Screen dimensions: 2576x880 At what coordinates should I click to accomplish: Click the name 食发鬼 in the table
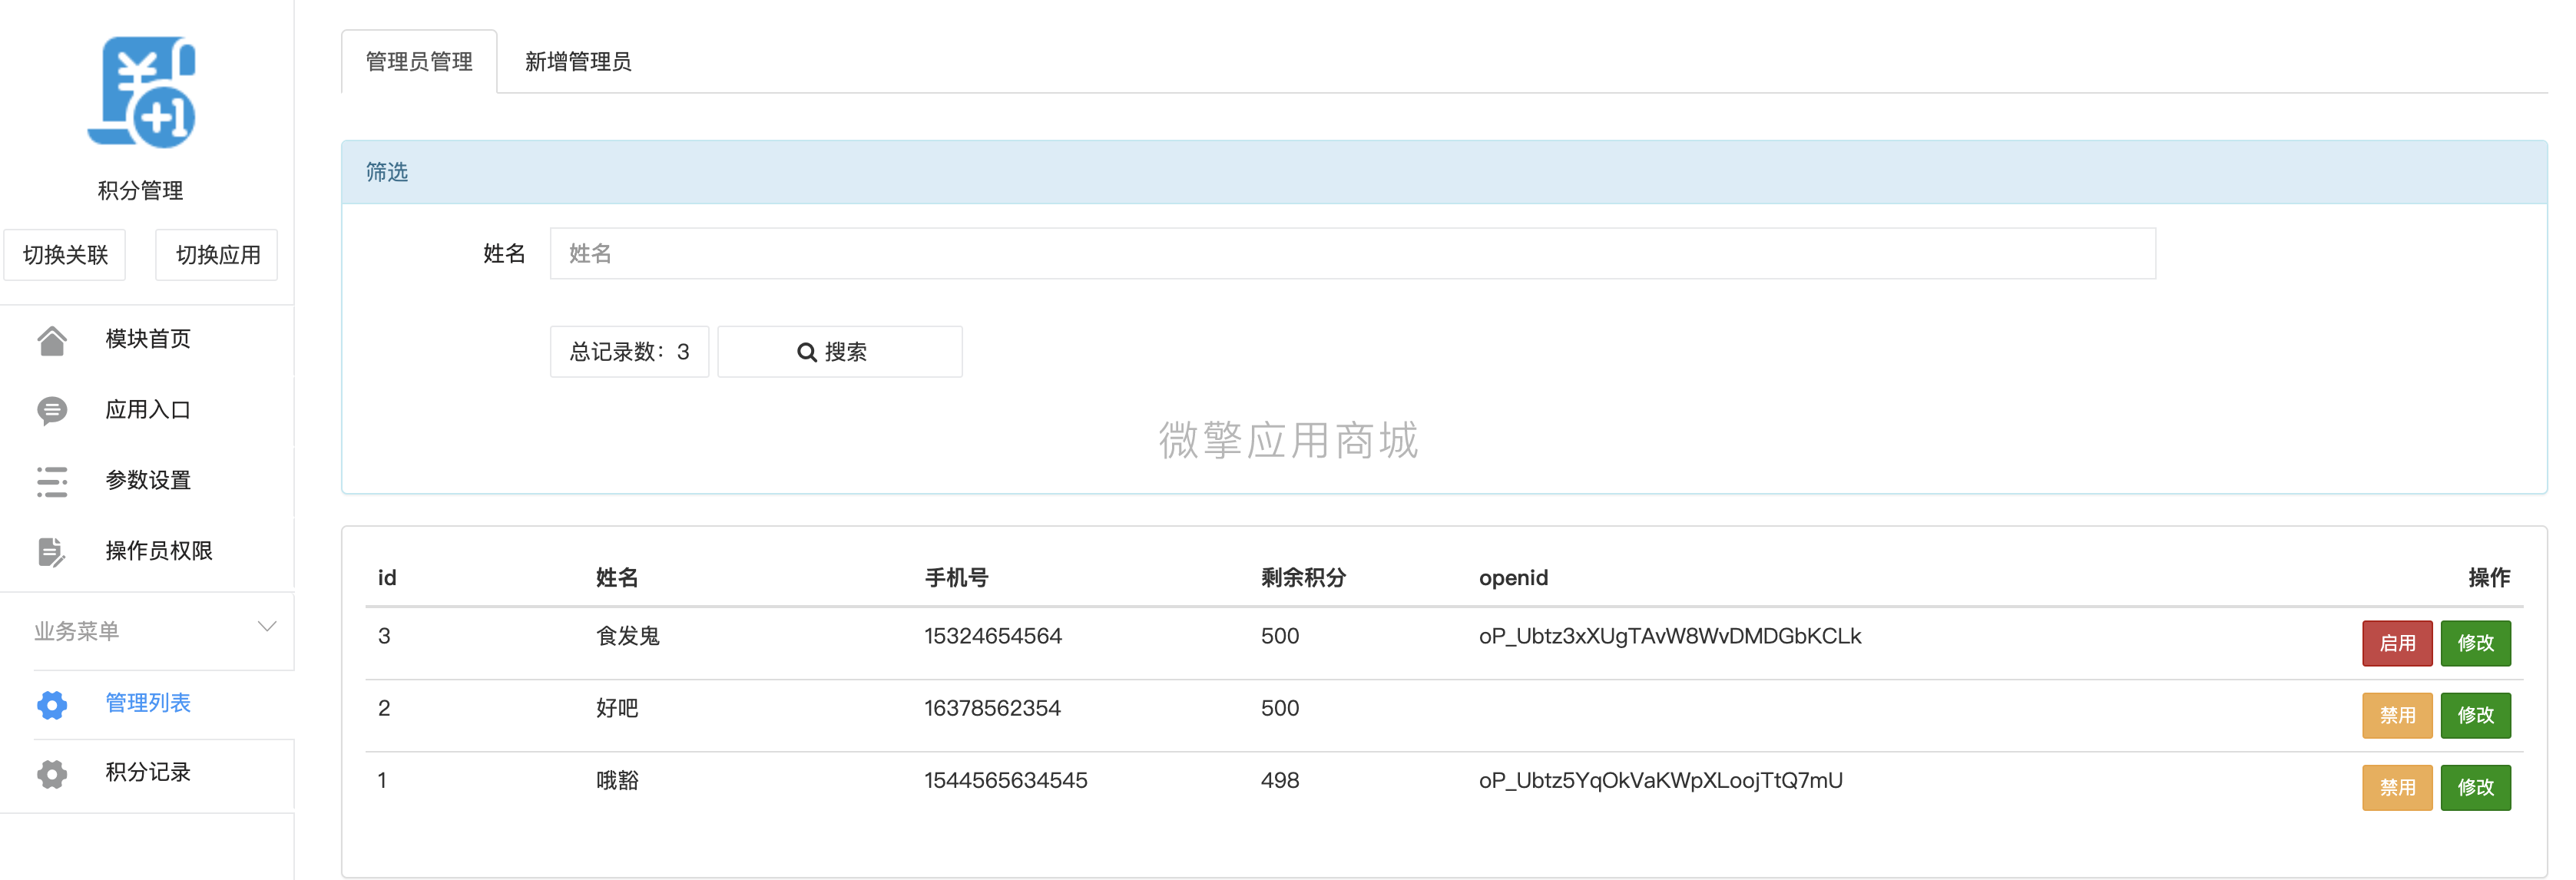coord(628,636)
